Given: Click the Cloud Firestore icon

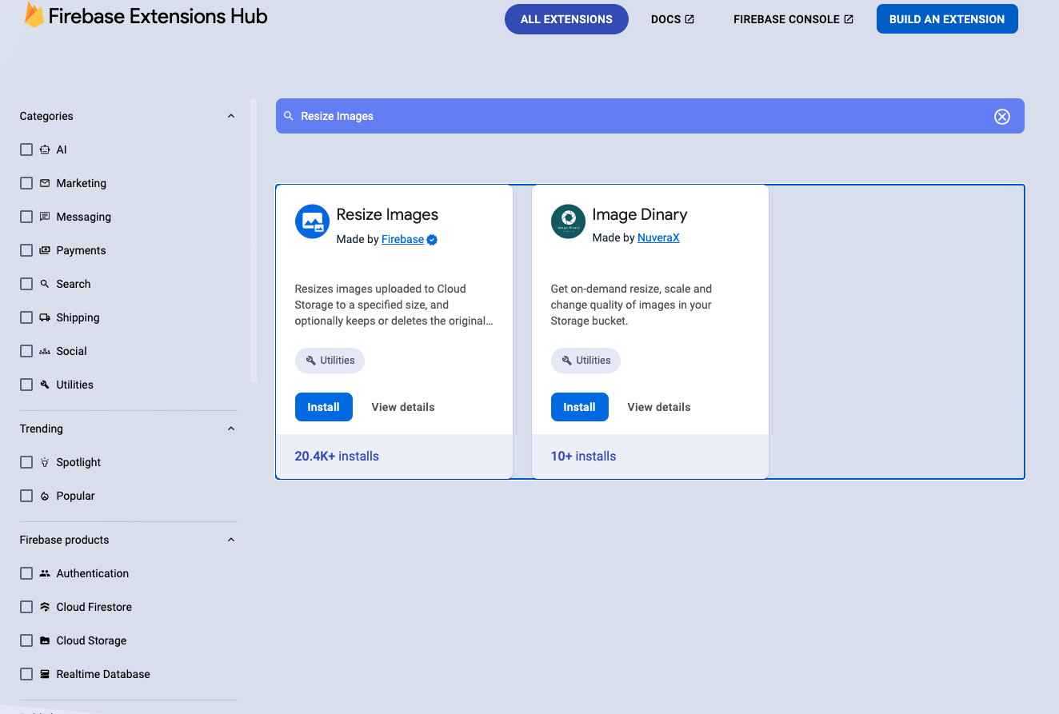Looking at the screenshot, I should click(x=45, y=607).
